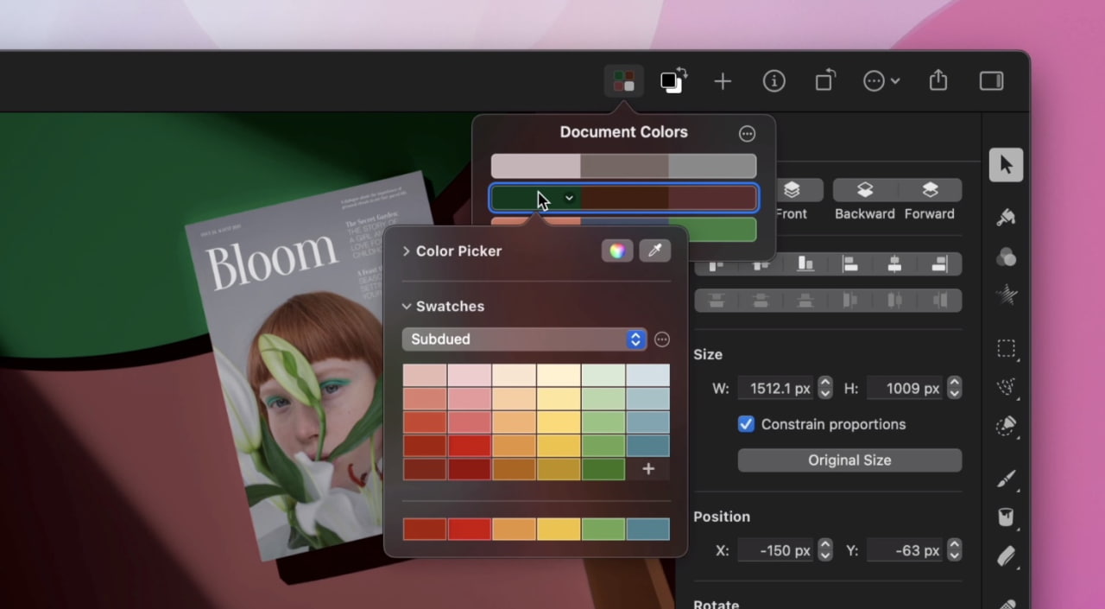1105x609 pixels.
Task: Select the Rectangular Selection tool
Action: (1006, 349)
